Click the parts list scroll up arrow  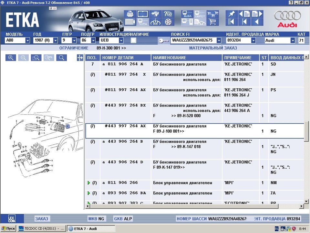[306, 57]
